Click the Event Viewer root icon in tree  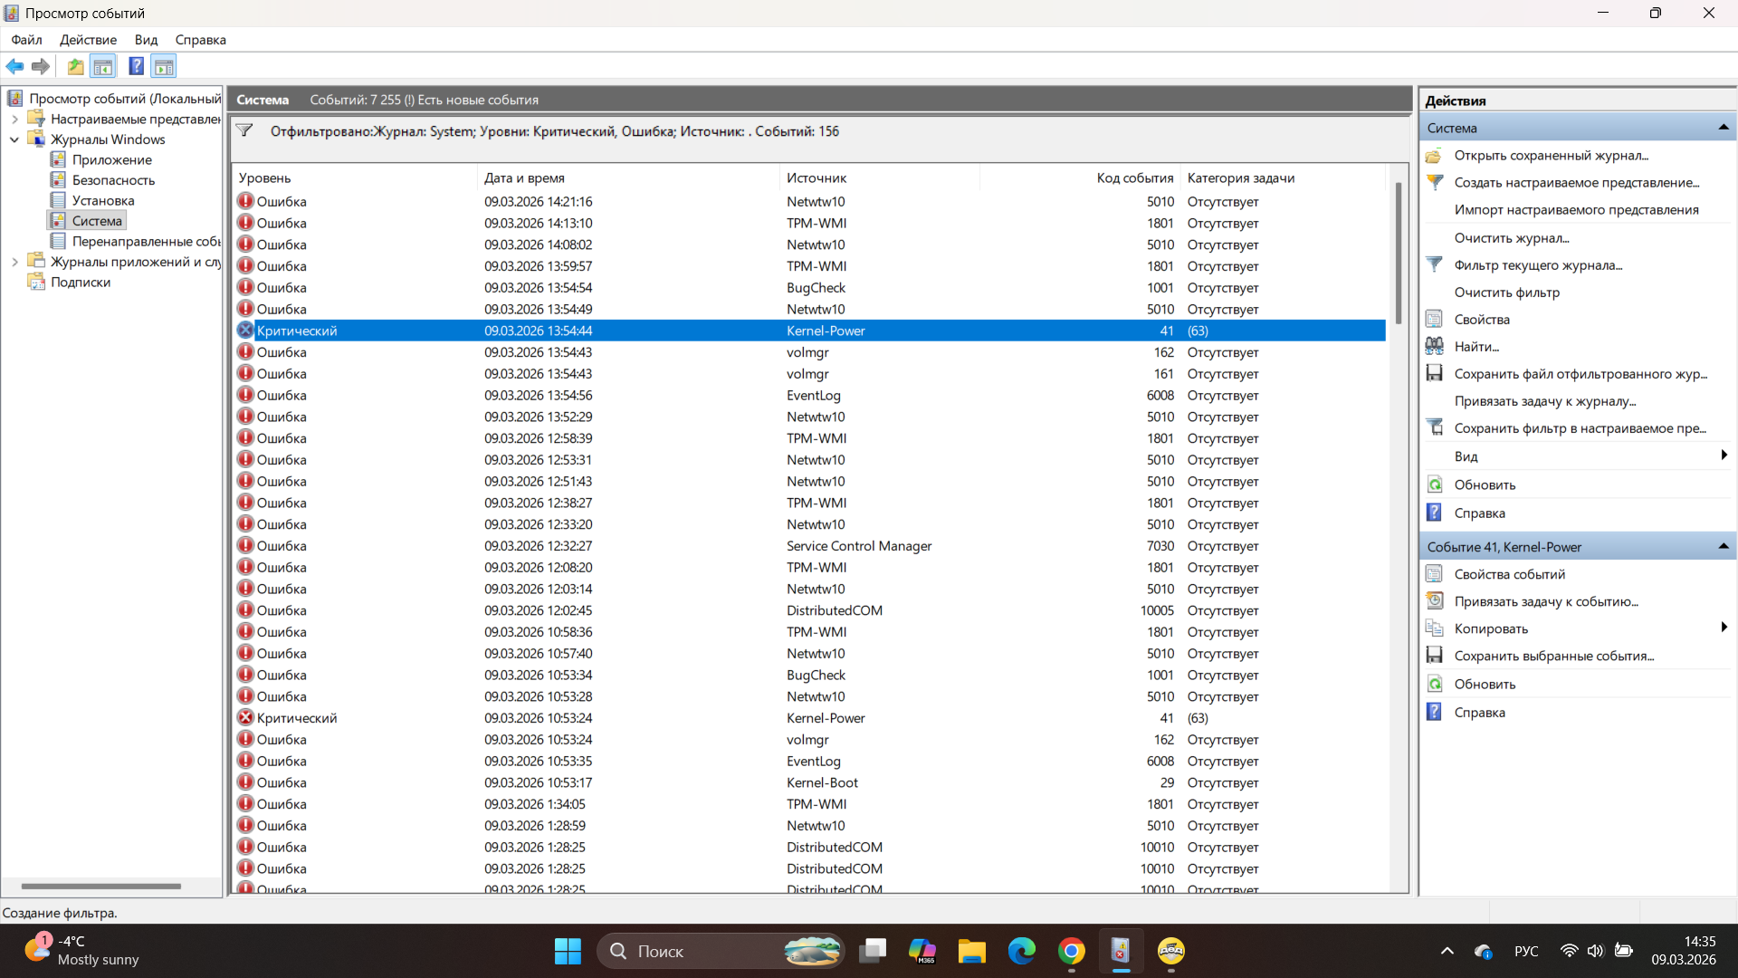point(15,98)
